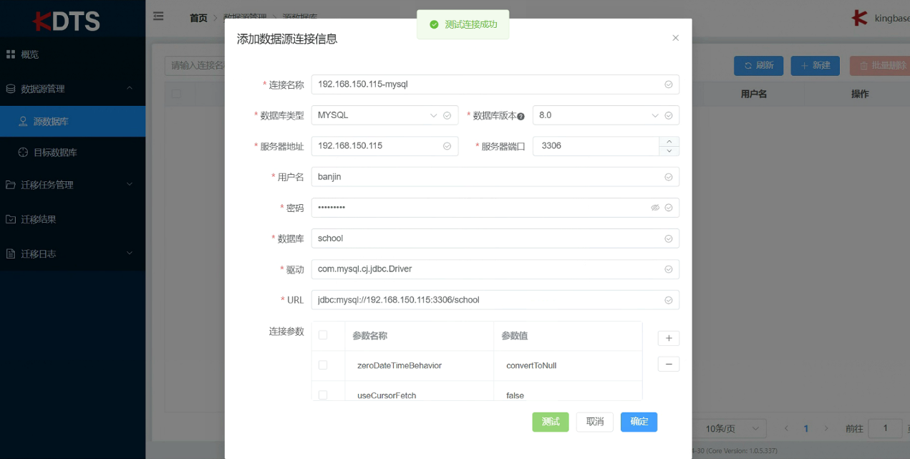Show password using the eye icon
Viewport: 910px width, 459px height.
coord(654,208)
